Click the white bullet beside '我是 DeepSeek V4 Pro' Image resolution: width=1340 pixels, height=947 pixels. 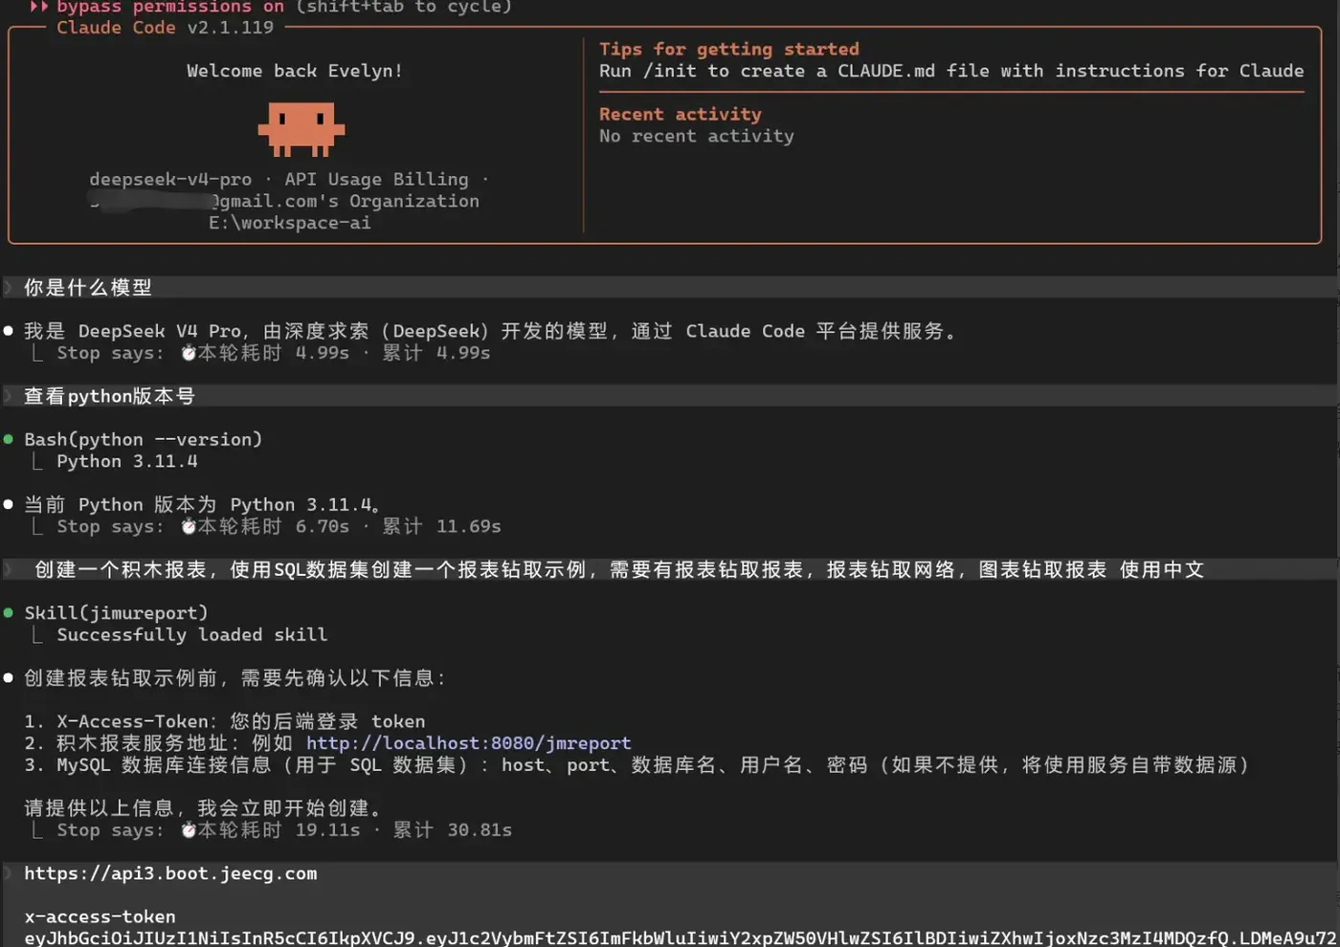click(9, 331)
